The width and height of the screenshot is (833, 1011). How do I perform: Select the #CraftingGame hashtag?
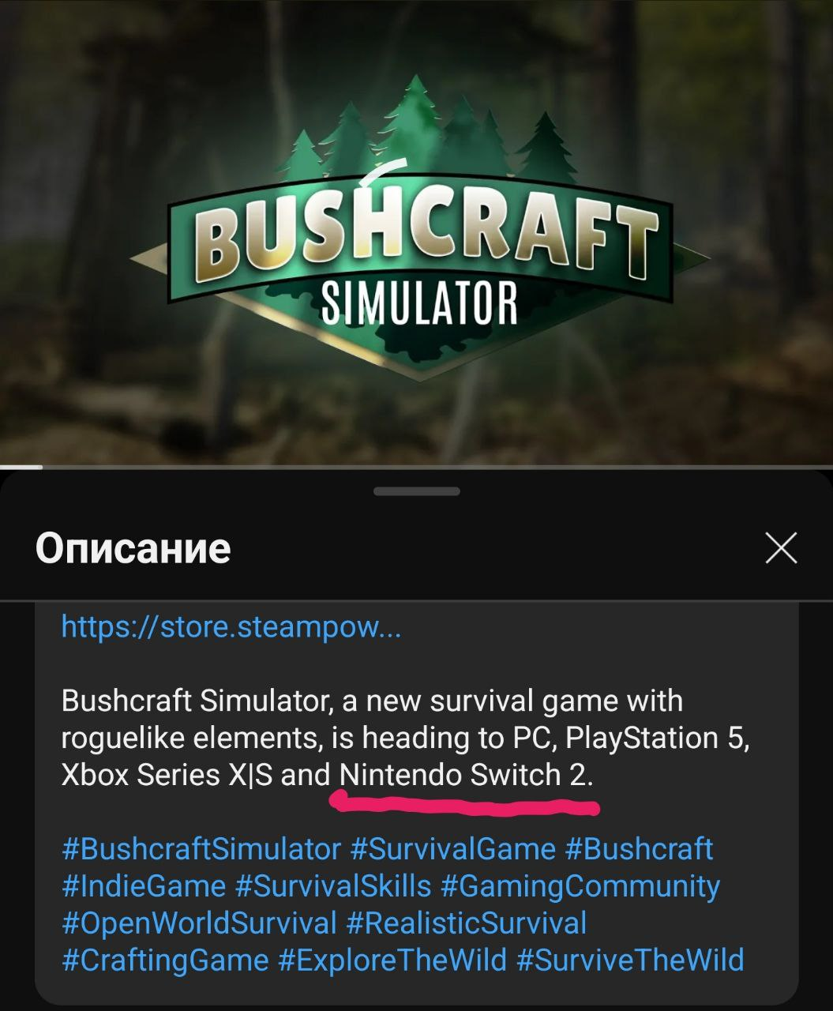pos(165,960)
